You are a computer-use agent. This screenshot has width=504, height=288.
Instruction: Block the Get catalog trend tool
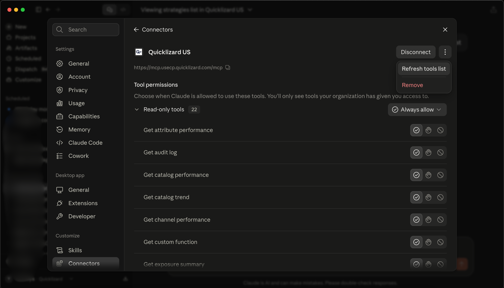(440, 197)
